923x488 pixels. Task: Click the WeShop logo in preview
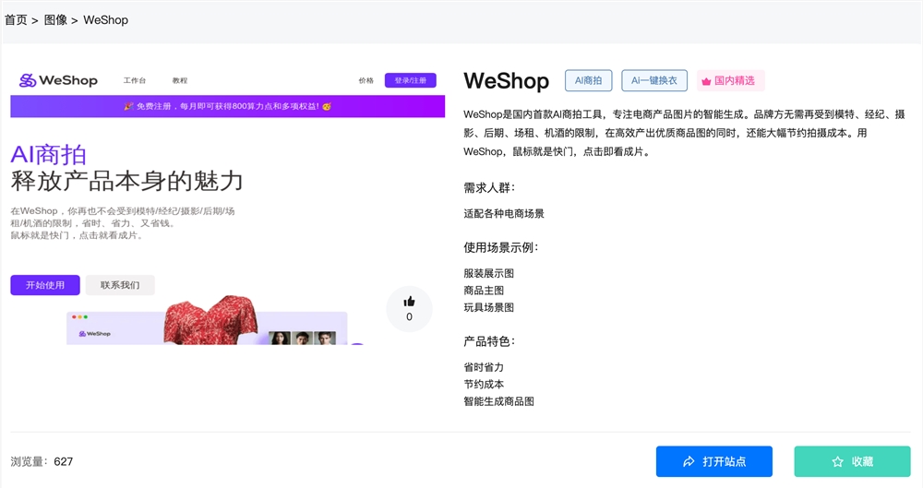pyautogui.click(x=58, y=80)
